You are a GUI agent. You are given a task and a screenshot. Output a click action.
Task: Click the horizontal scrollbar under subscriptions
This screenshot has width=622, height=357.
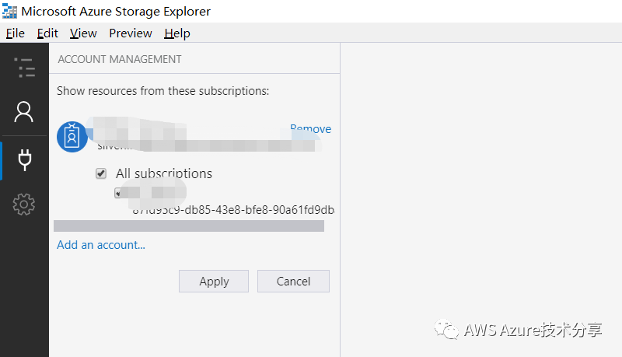tap(189, 226)
